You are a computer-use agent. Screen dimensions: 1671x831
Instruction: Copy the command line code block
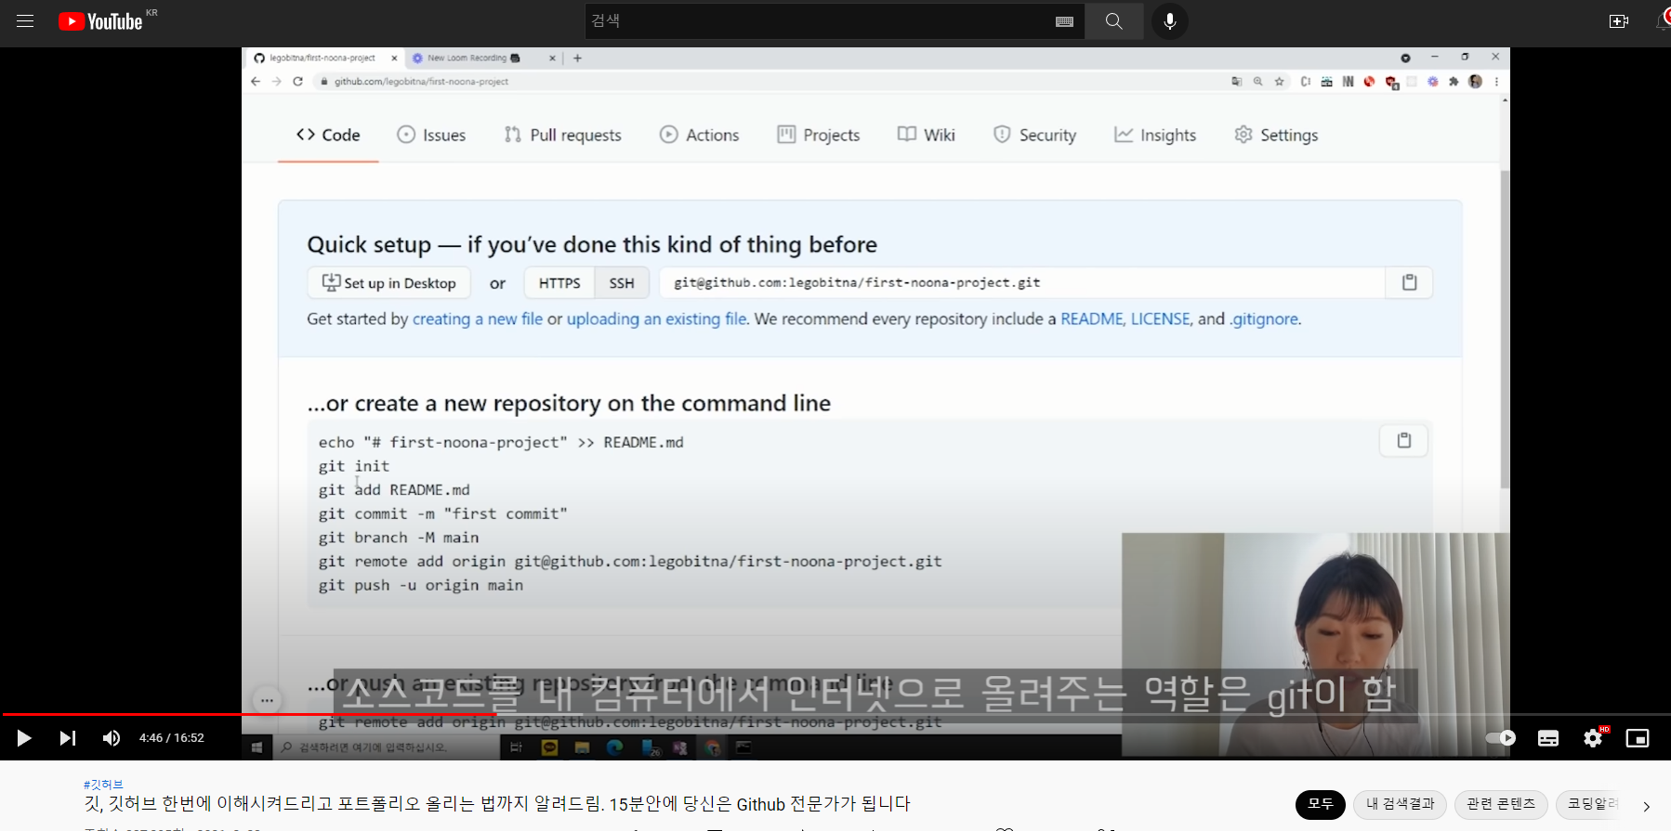pos(1403,440)
